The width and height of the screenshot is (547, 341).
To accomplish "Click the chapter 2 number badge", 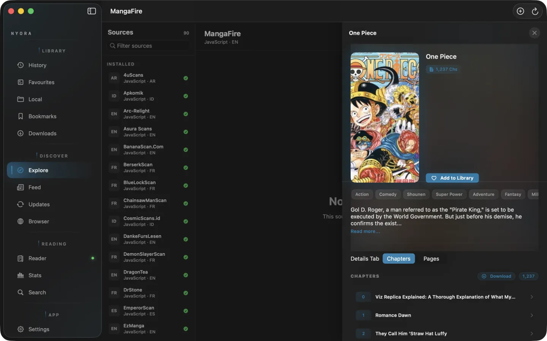I will 363,333.
